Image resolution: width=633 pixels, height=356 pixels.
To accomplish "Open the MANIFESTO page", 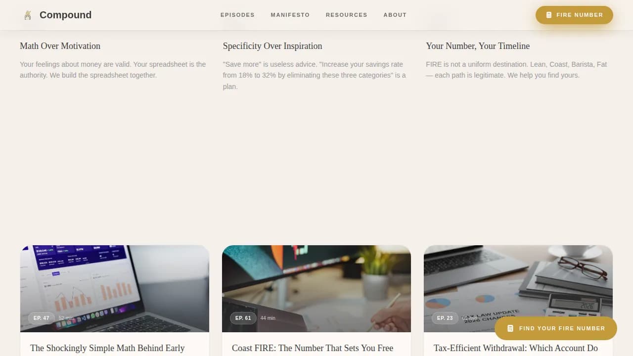I will [x=290, y=15].
